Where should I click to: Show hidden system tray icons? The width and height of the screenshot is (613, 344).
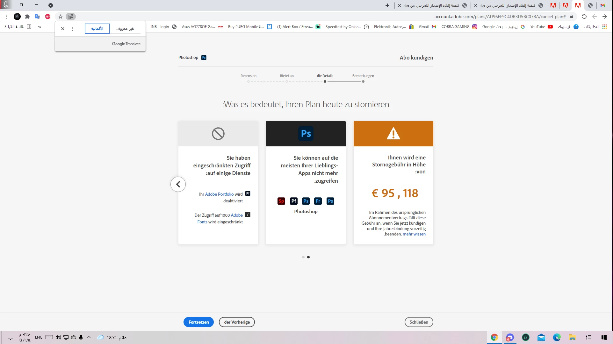89,337
